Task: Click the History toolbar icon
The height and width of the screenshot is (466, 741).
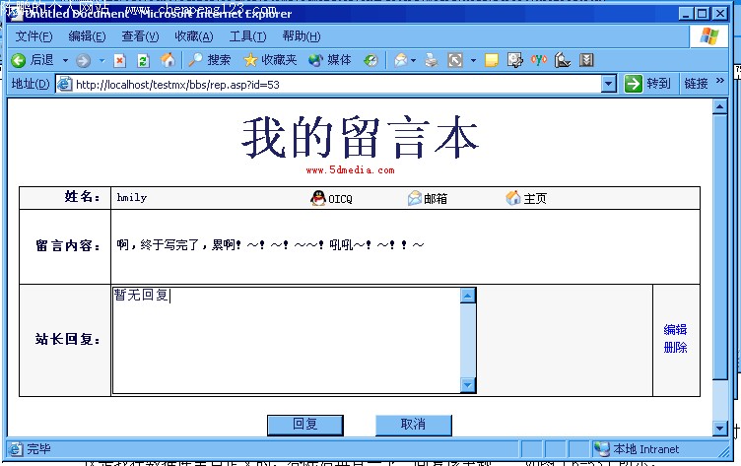Action: coord(370,60)
